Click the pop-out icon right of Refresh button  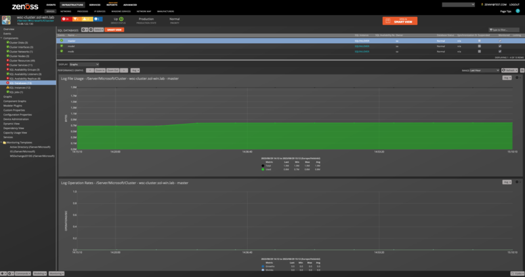click(x=522, y=70)
